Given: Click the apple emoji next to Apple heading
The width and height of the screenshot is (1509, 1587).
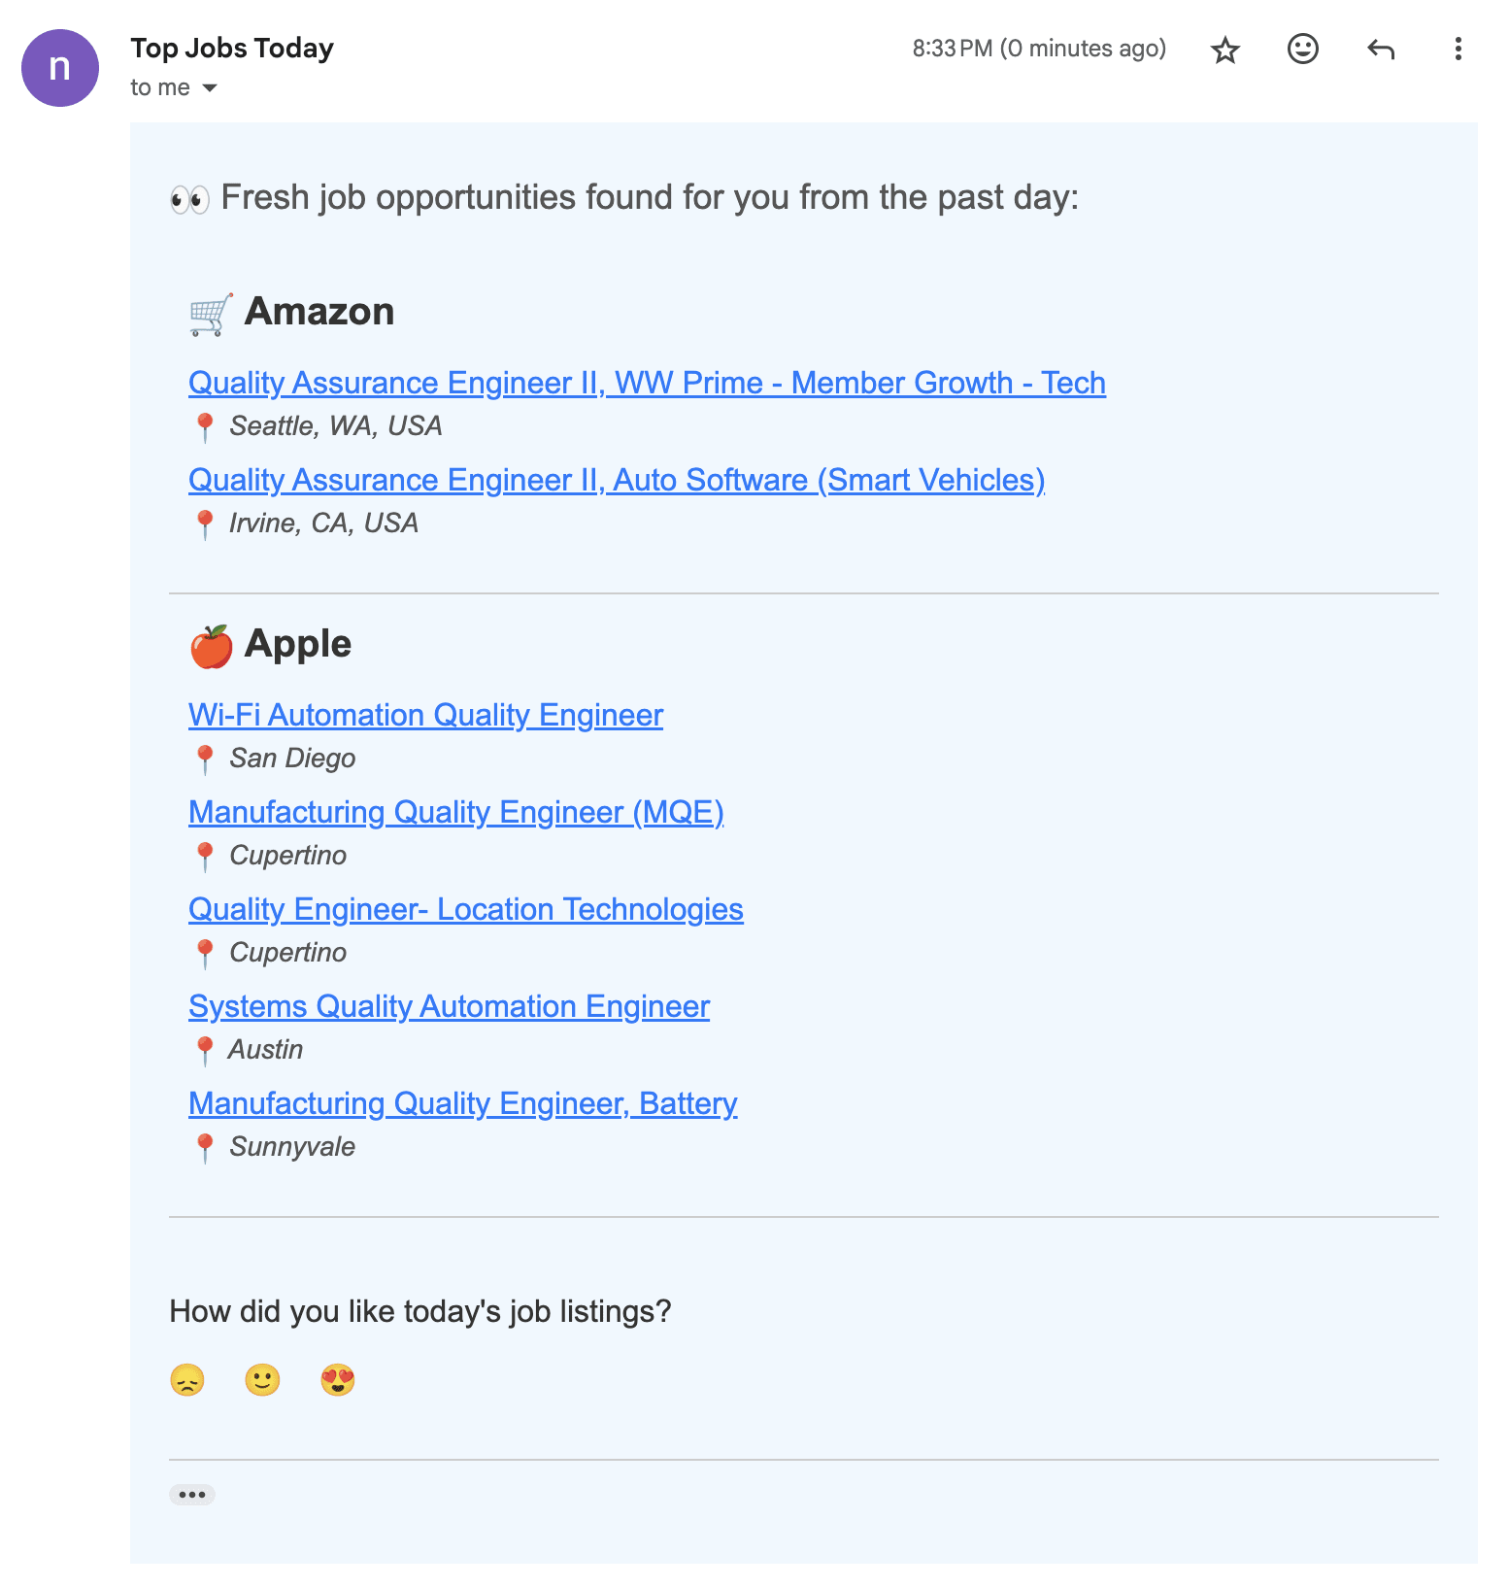Looking at the screenshot, I should tap(210, 644).
